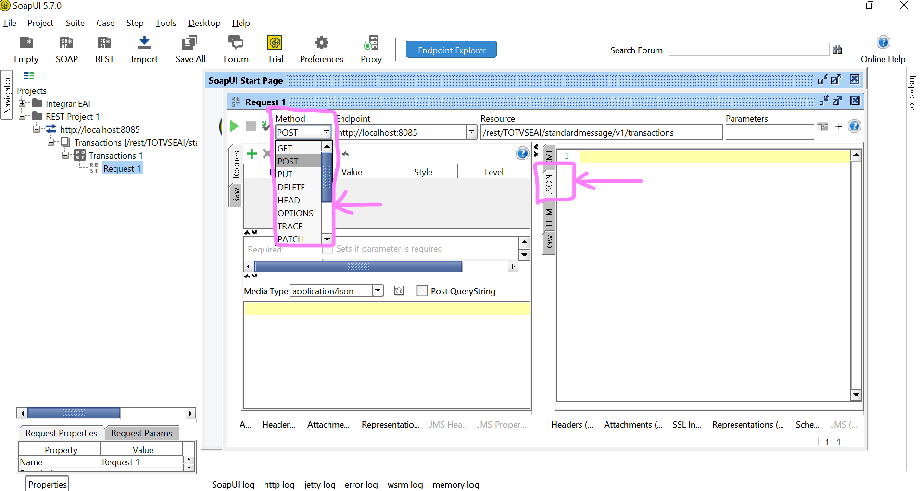The width and height of the screenshot is (921, 491).
Task: Open the Request Params tab
Action: tap(141, 433)
